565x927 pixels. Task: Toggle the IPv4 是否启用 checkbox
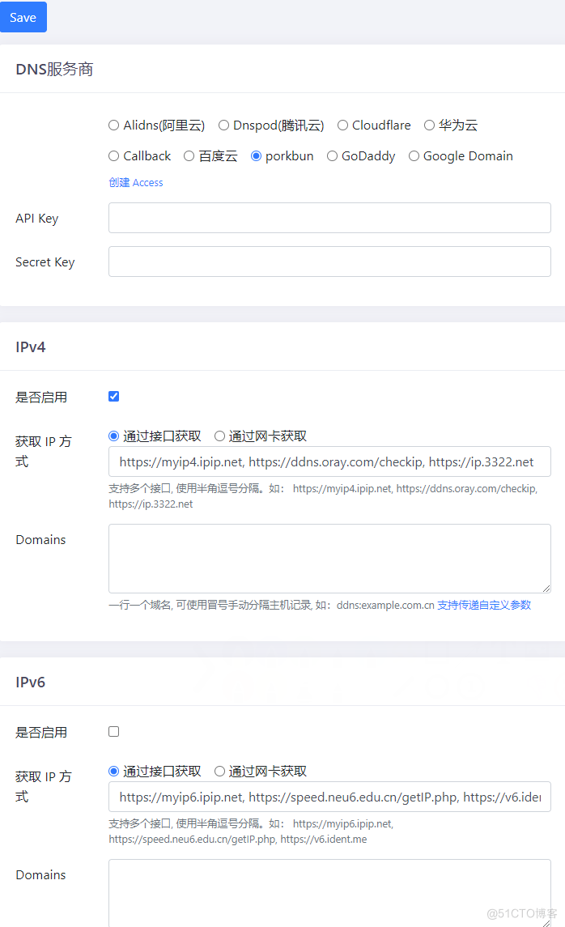point(114,396)
